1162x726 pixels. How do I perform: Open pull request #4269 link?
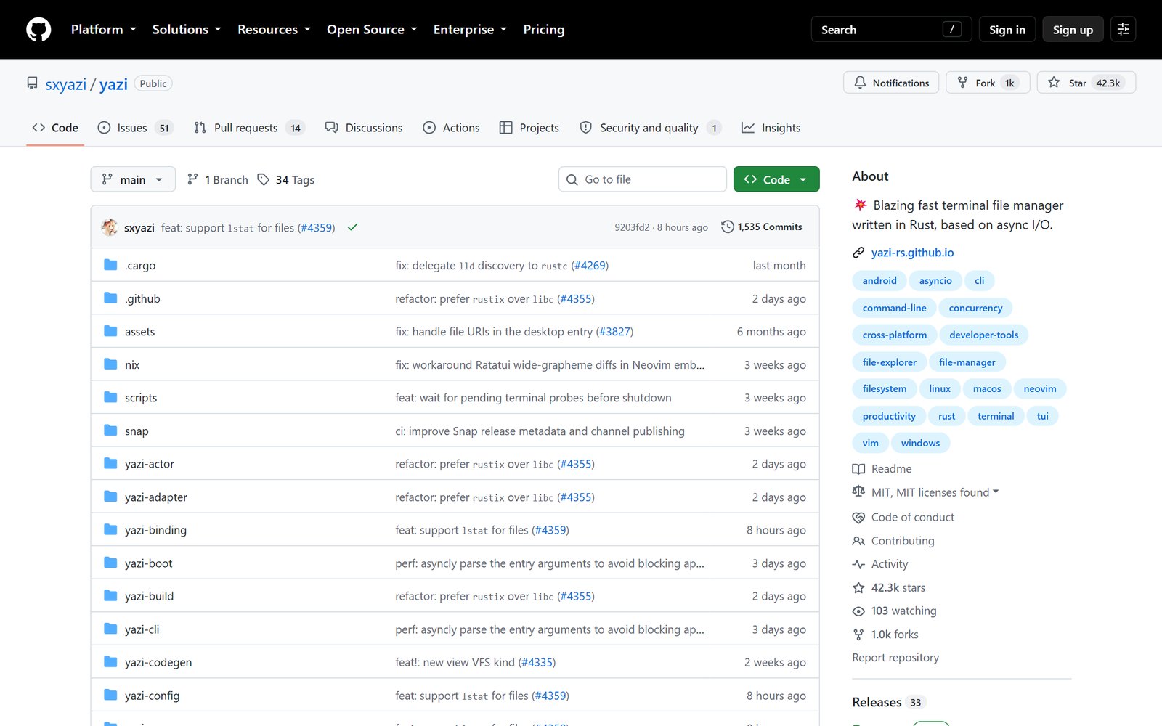[x=590, y=266]
